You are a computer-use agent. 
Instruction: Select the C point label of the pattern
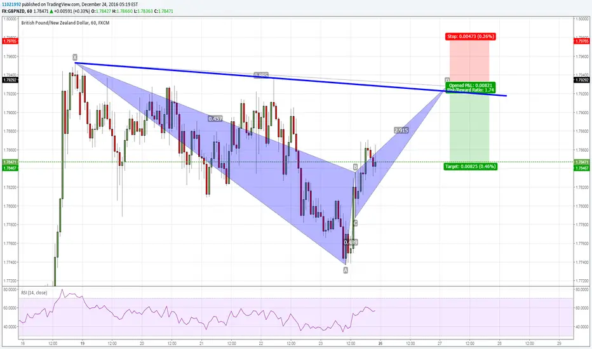355,223
